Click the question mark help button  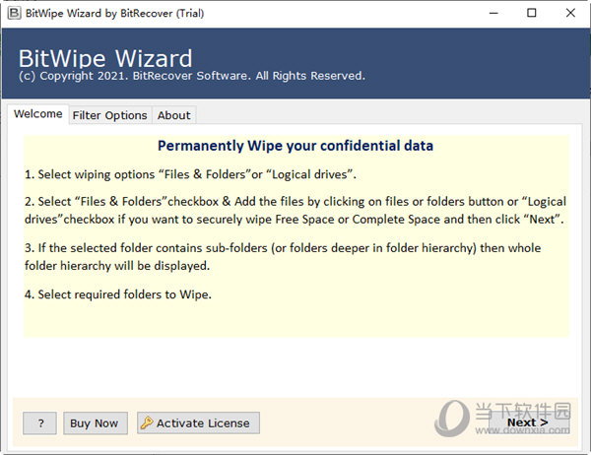point(40,422)
